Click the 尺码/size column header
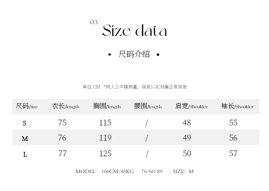The image size is (269, 191). click(27, 106)
